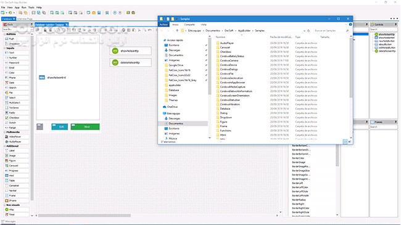Open the Messages panel at bottom
The image size is (401, 225).
click(x=9, y=222)
